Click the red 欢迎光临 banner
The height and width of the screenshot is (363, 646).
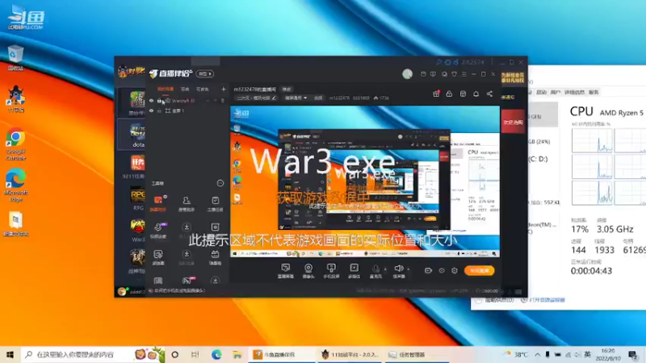tap(513, 123)
